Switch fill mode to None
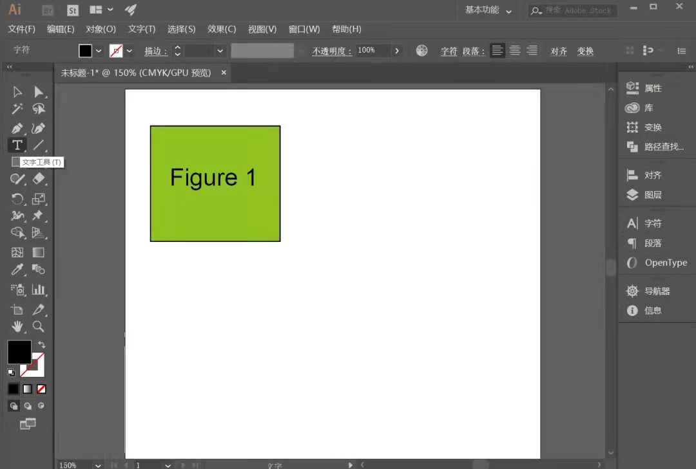The width and height of the screenshot is (696, 469). [x=41, y=389]
